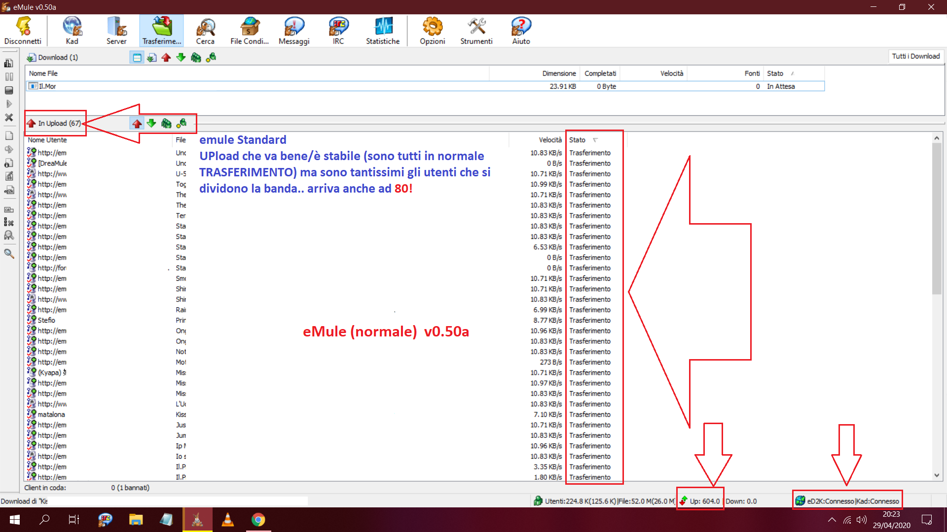Click the pause download sidebar icon
The width and height of the screenshot is (947, 532).
(x=9, y=77)
